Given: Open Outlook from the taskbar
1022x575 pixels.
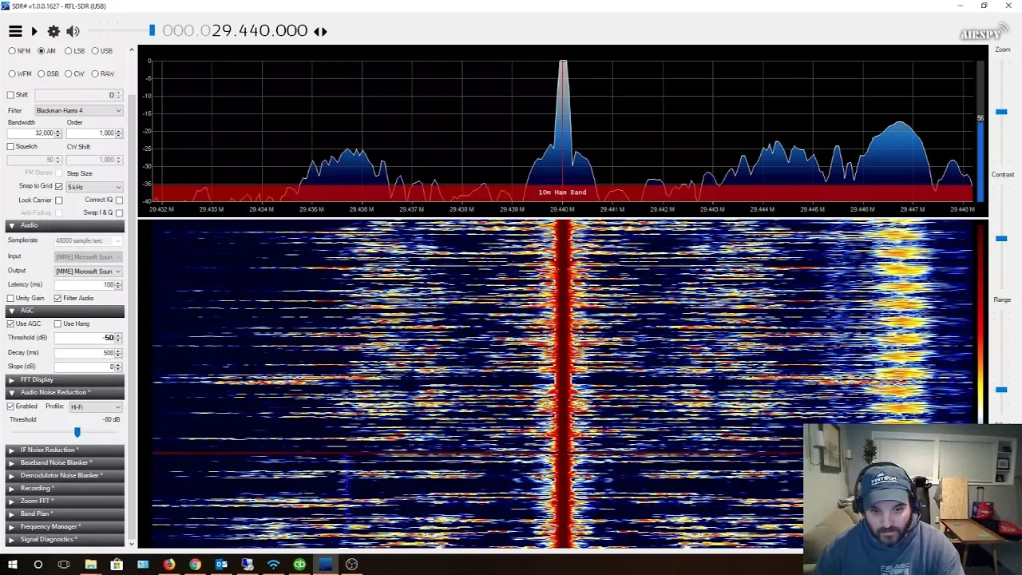Looking at the screenshot, I should click(x=221, y=565).
